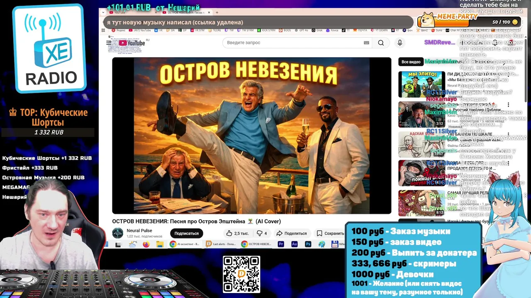Open the KICK STRM bookmark
The height and width of the screenshot is (298, 531).
point(266,30)
